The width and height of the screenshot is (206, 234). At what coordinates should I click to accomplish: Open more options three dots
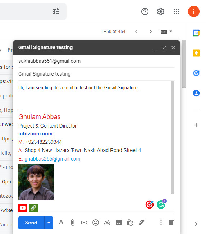click(161, 223)
